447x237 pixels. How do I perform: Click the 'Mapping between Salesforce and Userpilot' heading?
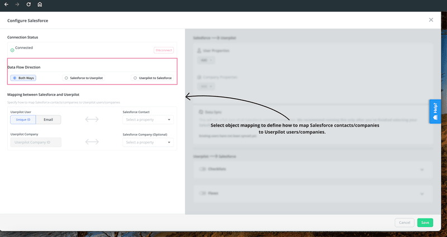pyautogui.click(x=44, y=94)
